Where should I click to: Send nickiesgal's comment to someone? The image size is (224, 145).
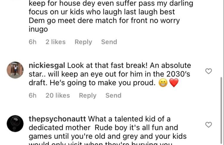(113, 95)
